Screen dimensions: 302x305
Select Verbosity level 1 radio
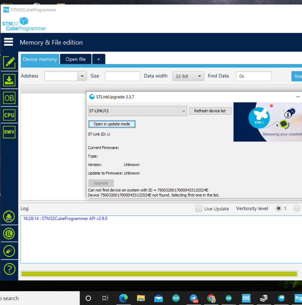coord(278,208)
